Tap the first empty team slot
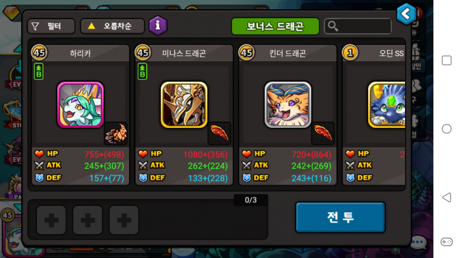Image resolution: width=460 pixels, height=258 pixels. tap(51, 220)
